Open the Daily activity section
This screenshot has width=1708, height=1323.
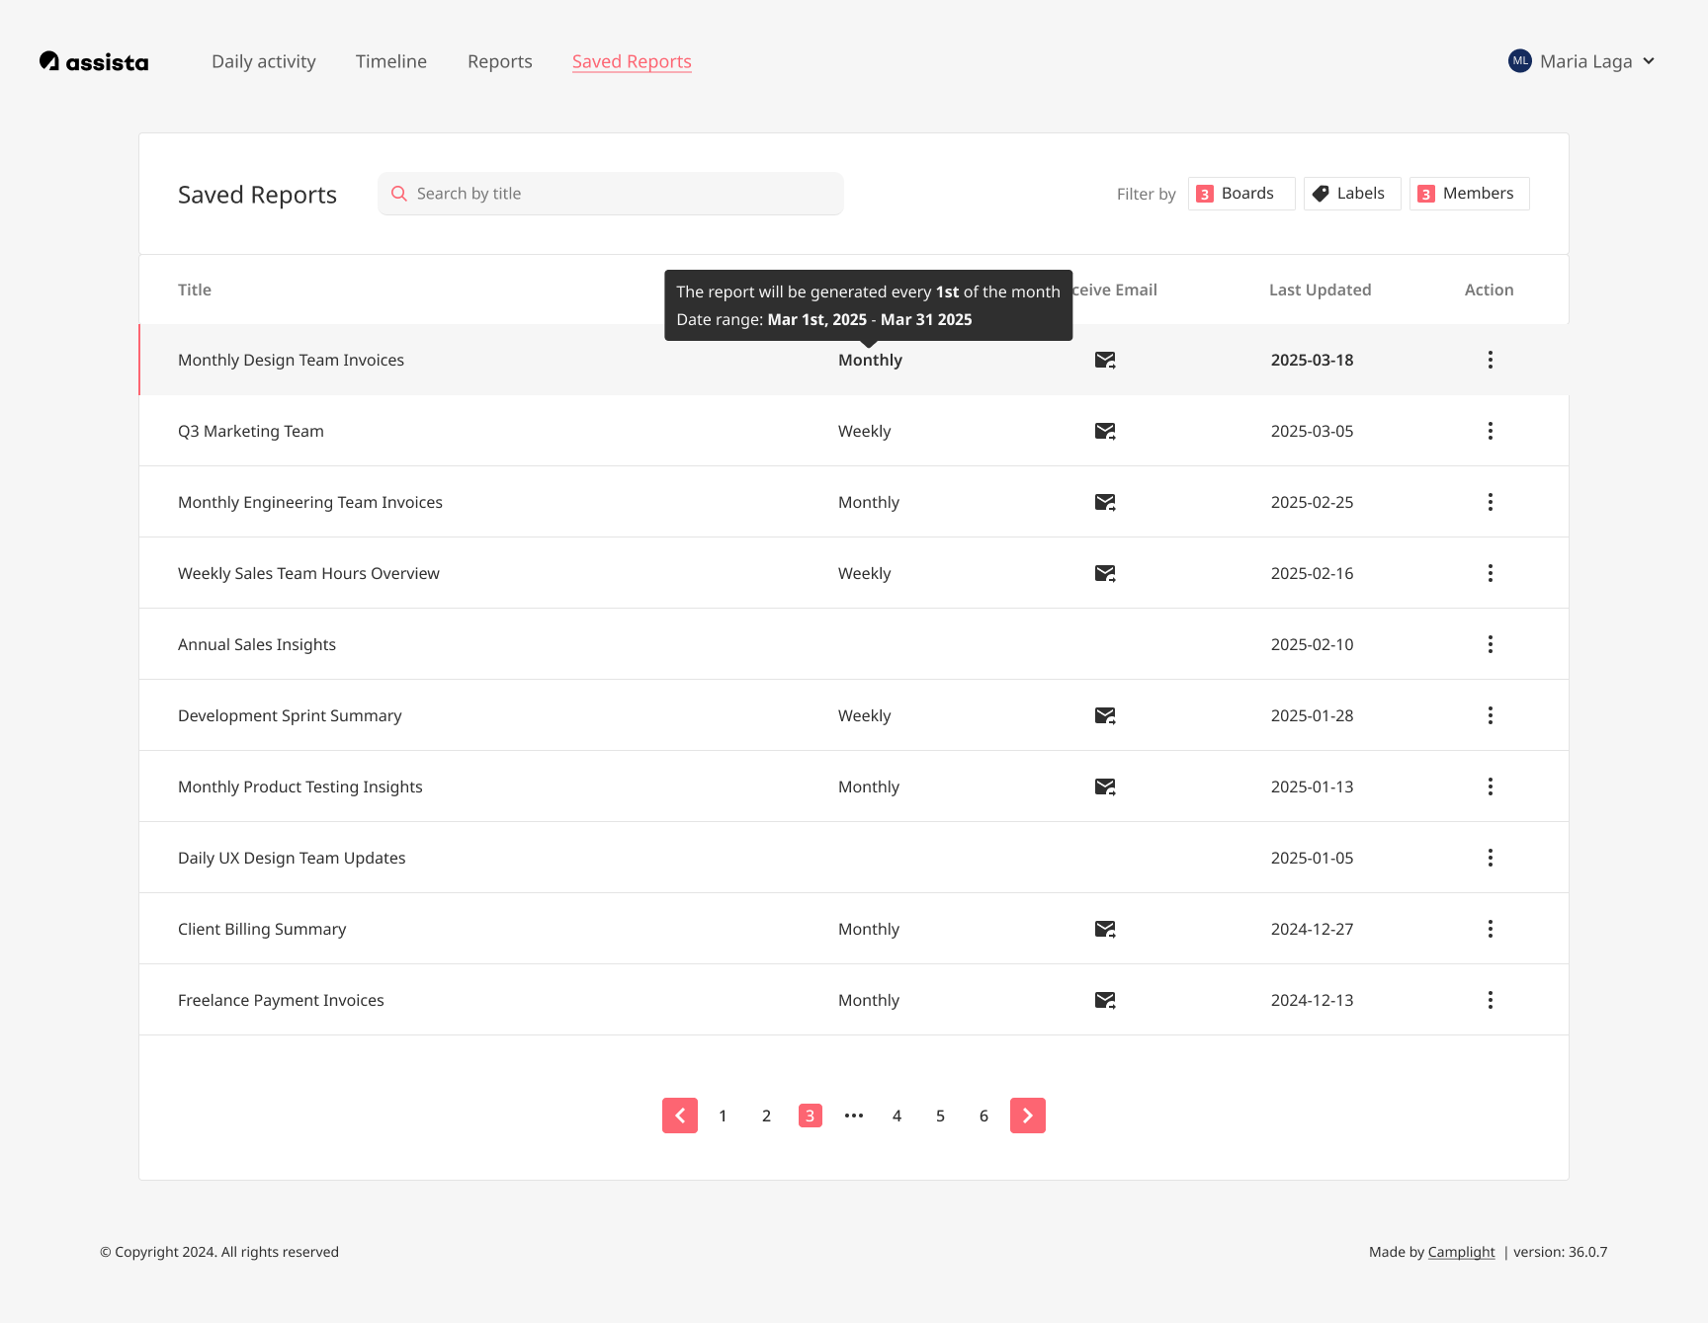click(x=263, y=61)
